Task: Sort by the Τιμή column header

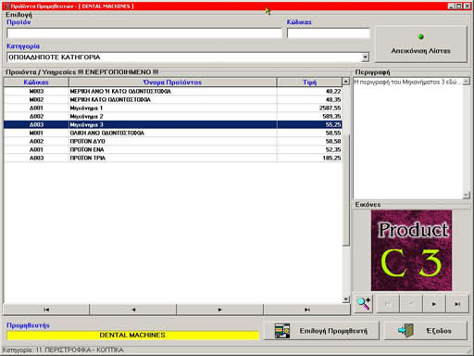Action: pyautogui.click(x=309, y=83)
